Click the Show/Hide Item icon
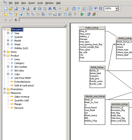 point(21,14)
